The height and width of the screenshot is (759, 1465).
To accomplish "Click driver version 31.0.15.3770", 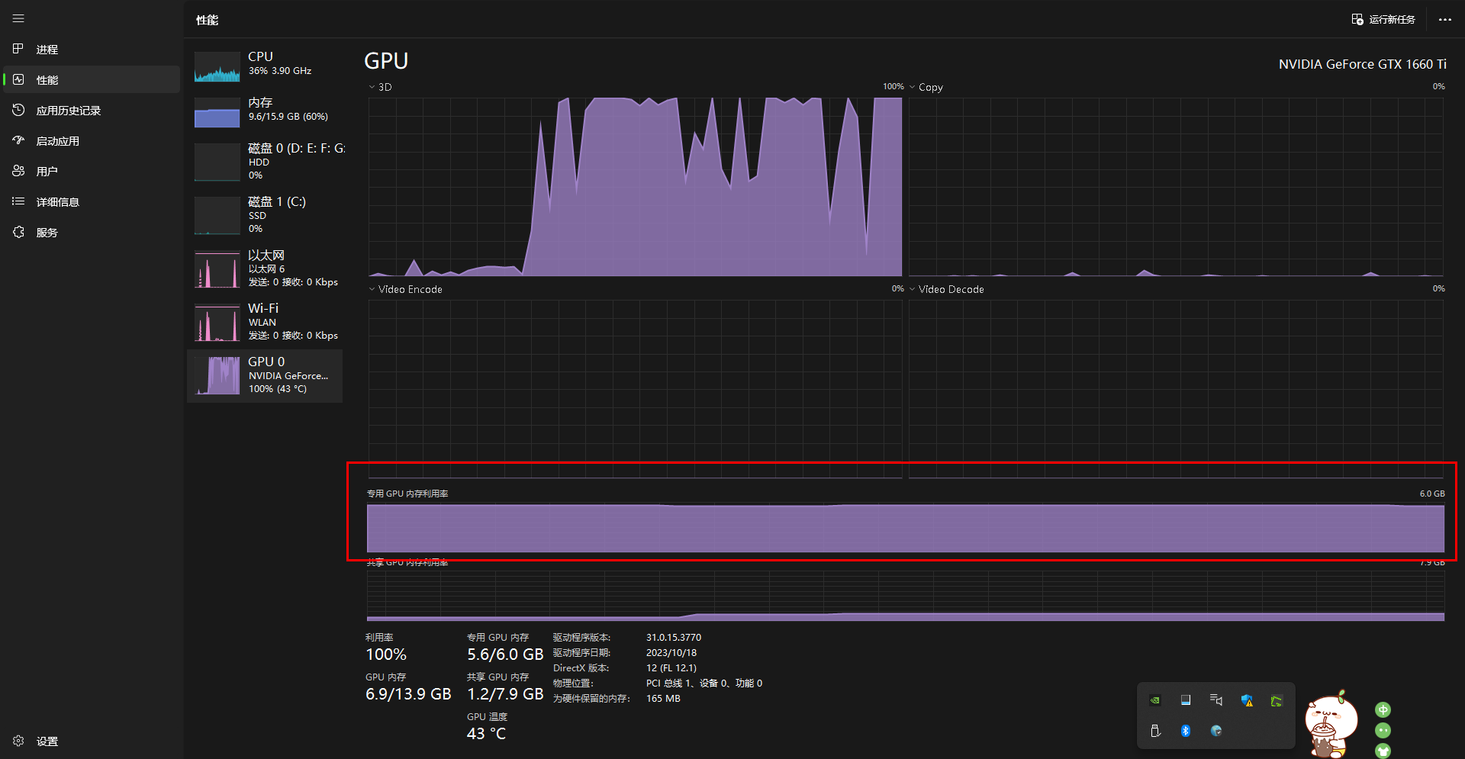I will click(x=674, y=638).
